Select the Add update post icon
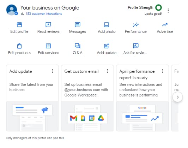Screen dimensions: 188x148 pyautogui.click(x=107, y=46)
